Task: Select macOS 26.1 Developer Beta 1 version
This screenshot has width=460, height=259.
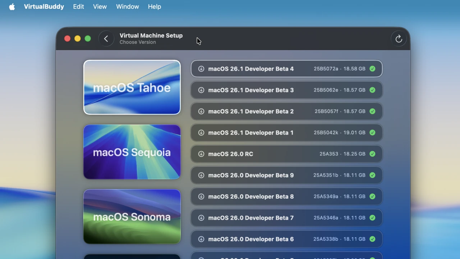Action: coord(286,132)
